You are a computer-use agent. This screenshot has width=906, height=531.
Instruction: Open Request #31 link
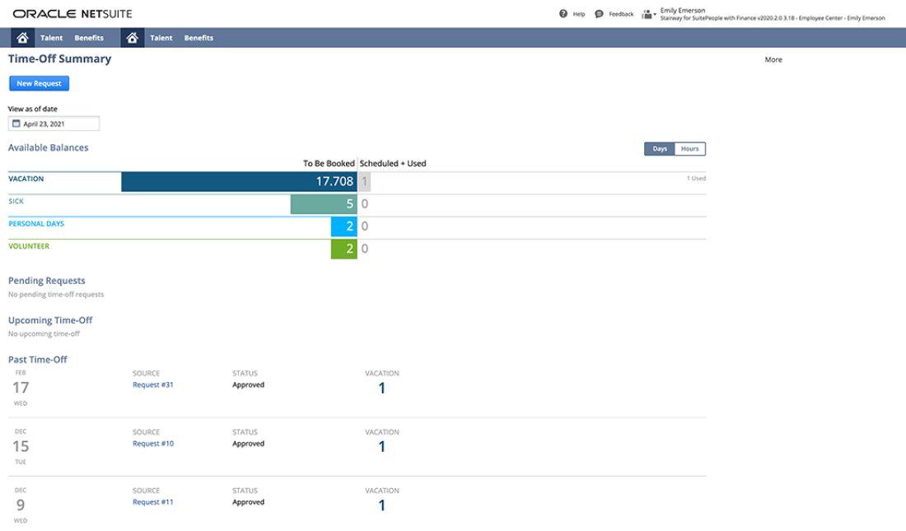click(x=152, y=384)
